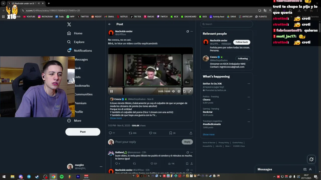Viewport: 321px width, 180px height.
Task: Compose new message in Messages drawer
Action: [x=305, y=169]
